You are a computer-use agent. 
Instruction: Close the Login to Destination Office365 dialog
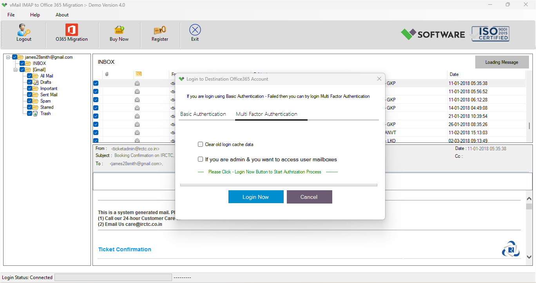coord(379,79)
